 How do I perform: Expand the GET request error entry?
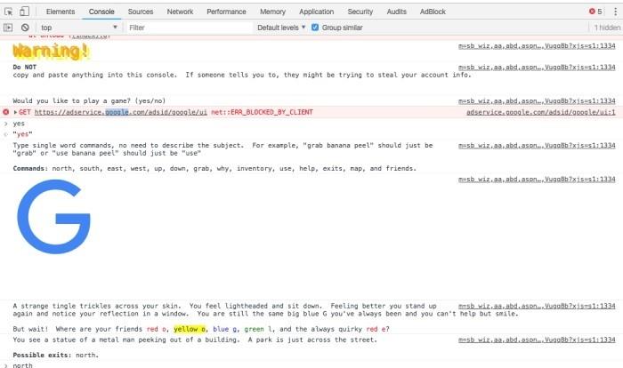point(15,112)
